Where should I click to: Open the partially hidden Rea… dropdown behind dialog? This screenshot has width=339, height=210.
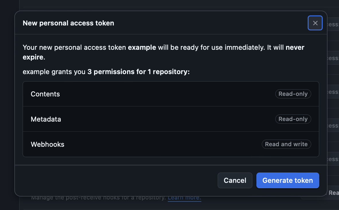pos(333,193)
